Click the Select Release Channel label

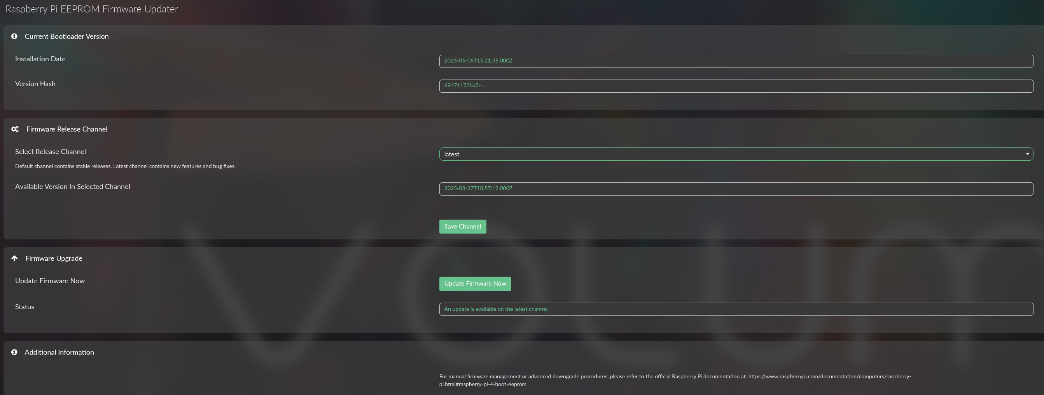(50, 152)
